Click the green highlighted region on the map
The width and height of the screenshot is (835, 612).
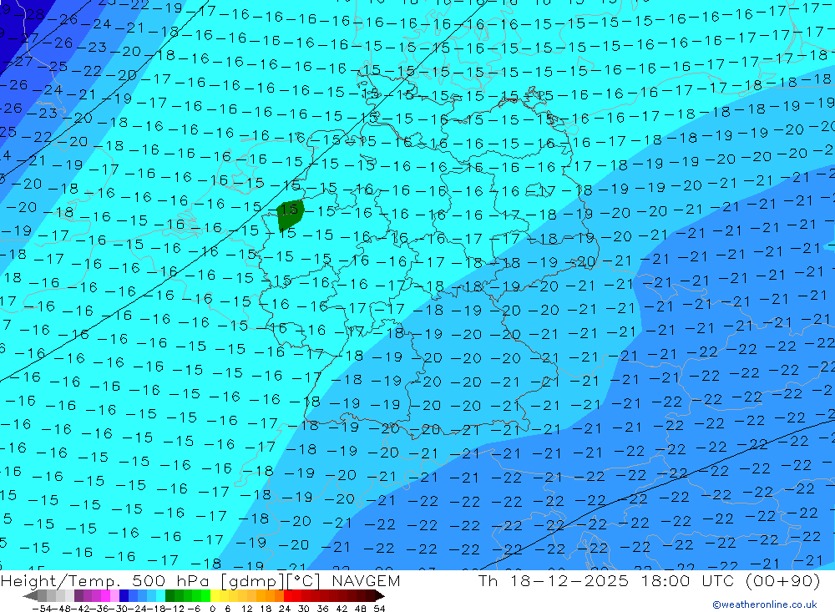[291, 215]
